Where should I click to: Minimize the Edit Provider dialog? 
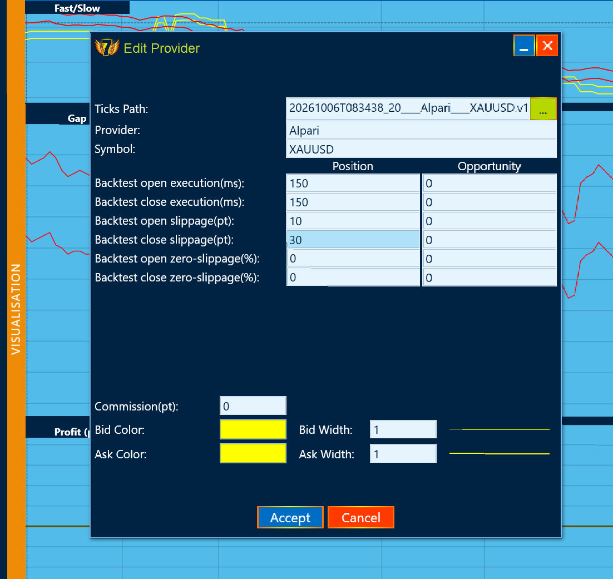[x=524, y=46]
